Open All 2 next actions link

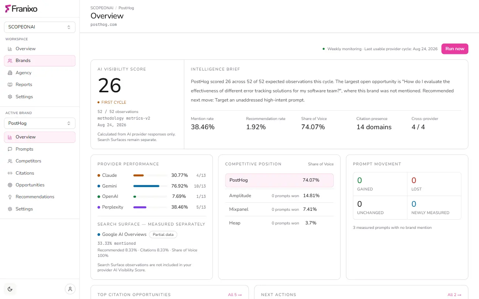coord(454,295)
